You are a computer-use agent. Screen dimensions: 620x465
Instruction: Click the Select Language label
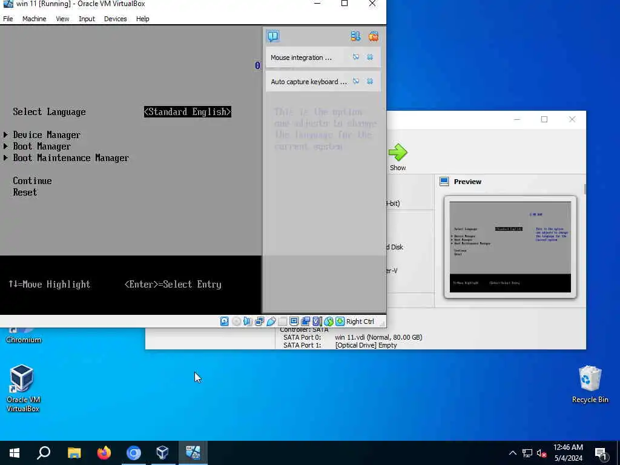[x=49, y=112]
